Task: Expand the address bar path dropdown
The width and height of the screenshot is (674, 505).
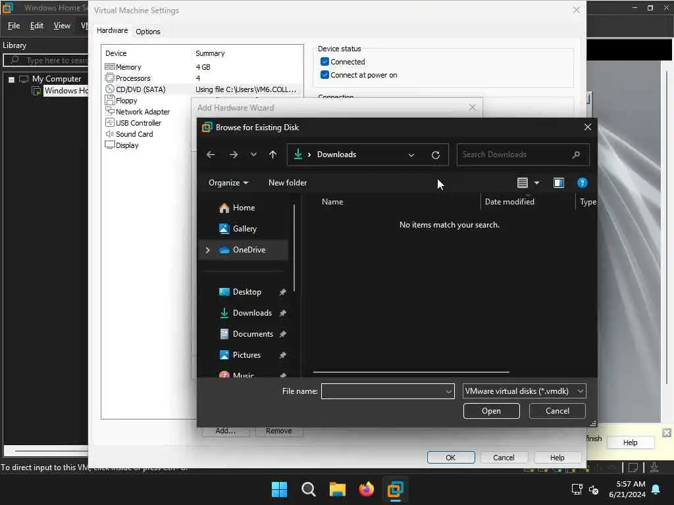Action: pyautogui.click(x=411, y=155)
